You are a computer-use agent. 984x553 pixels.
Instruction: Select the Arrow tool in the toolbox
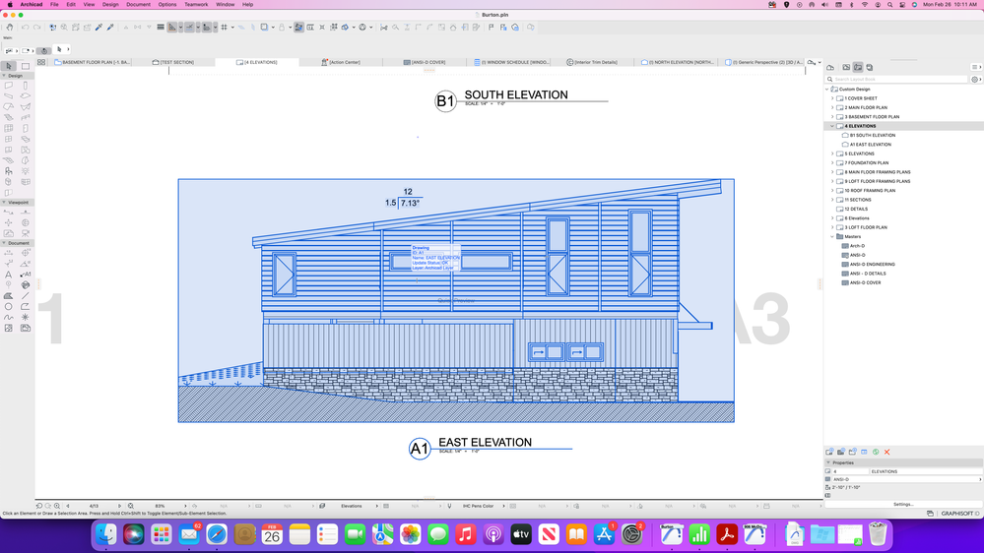(9, 66)
